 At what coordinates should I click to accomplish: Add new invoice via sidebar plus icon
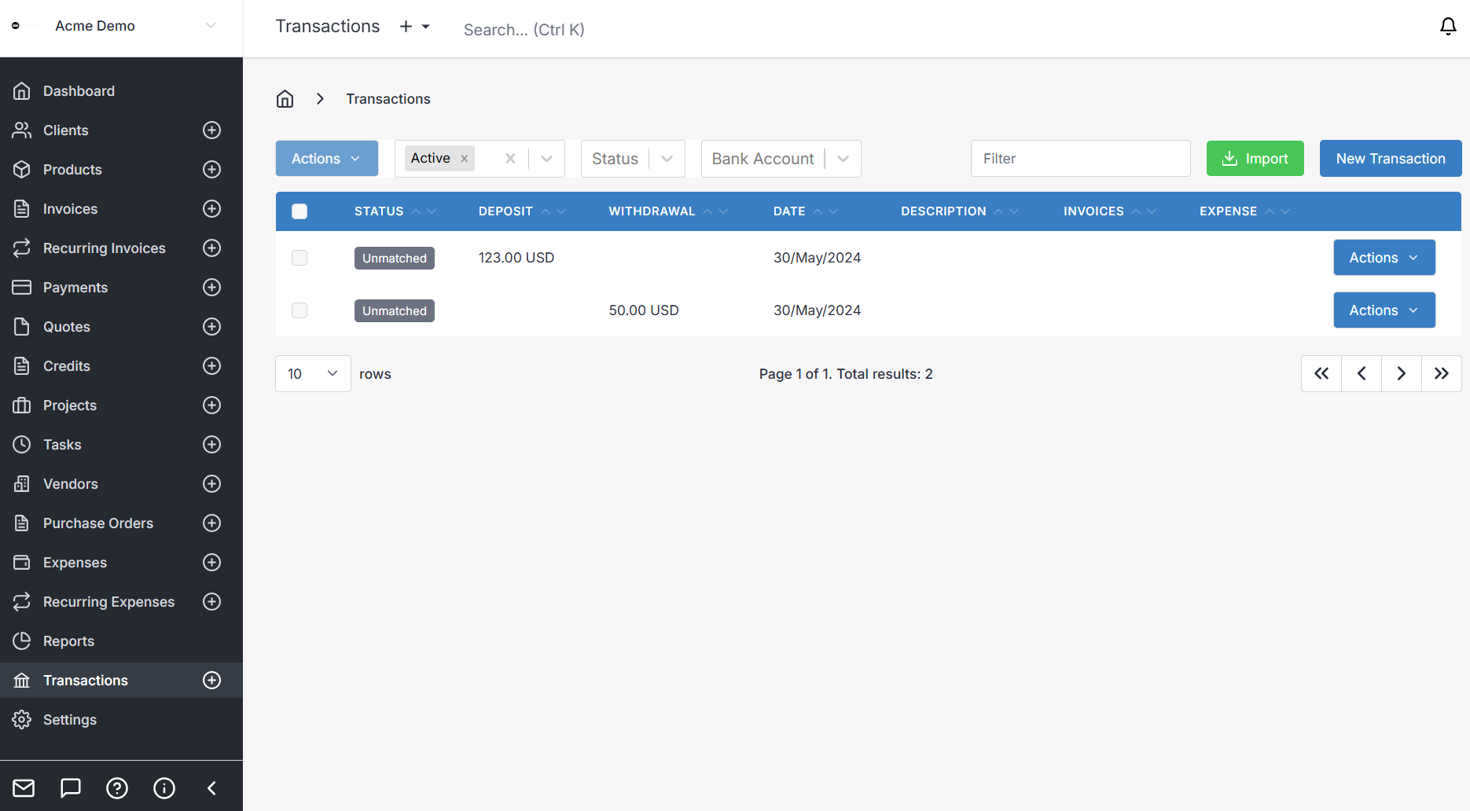click(211, 209)
